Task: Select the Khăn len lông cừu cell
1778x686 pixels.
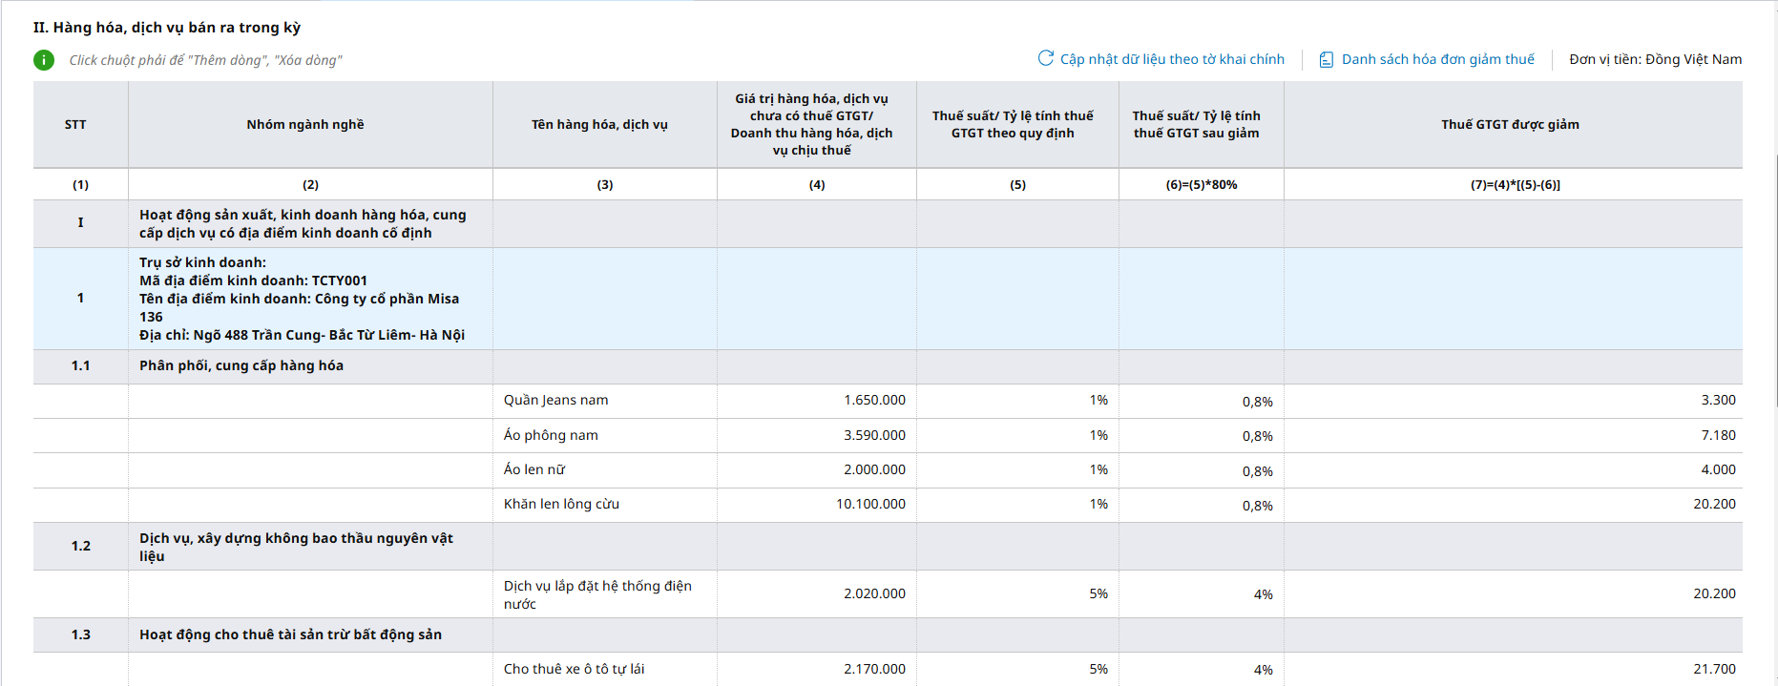Action: 561,504
